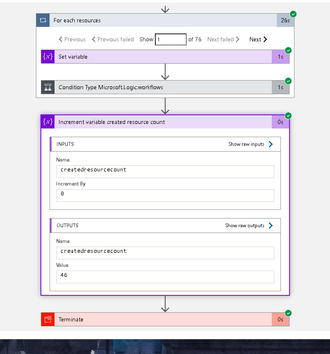
Task: Click the Set variable curly-brace icon
Action: click(48, 57)
